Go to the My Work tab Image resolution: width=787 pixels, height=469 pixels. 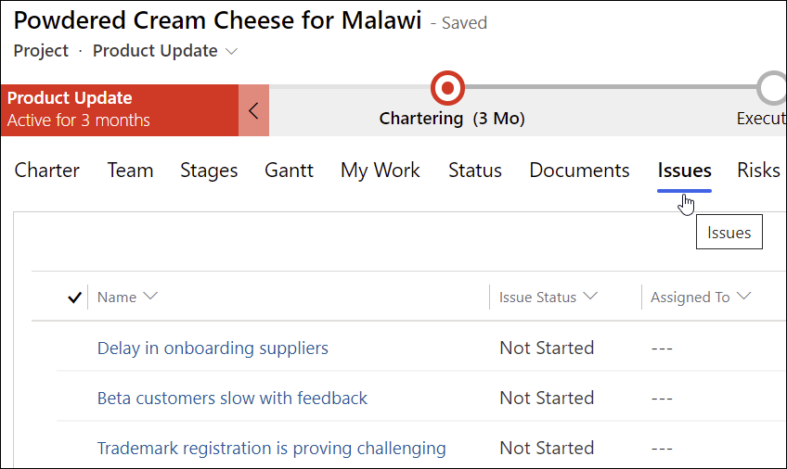click(381, 171)
